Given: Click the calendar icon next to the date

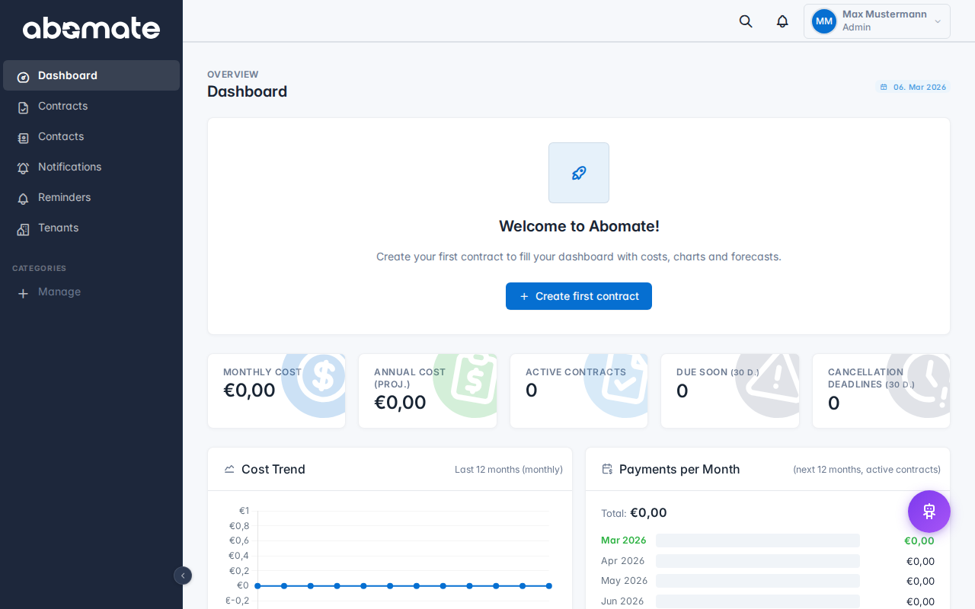Looking at the screenshot, I should coord(883,87).
